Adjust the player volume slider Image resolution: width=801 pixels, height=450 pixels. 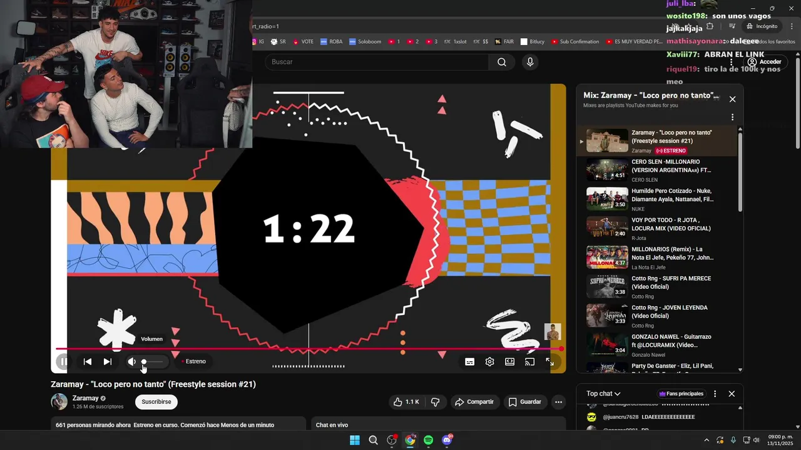click(x=153, y=361)
